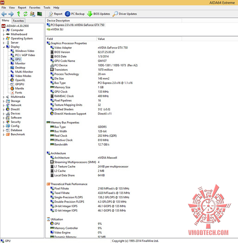Click the Field column header
Screen dimensions: 238x243
coord(71,39)
